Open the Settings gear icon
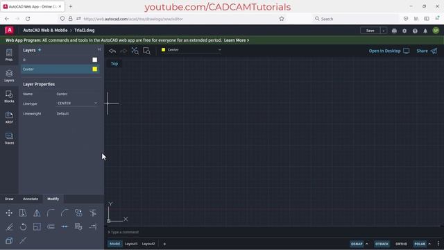 (x=404, y=31)
